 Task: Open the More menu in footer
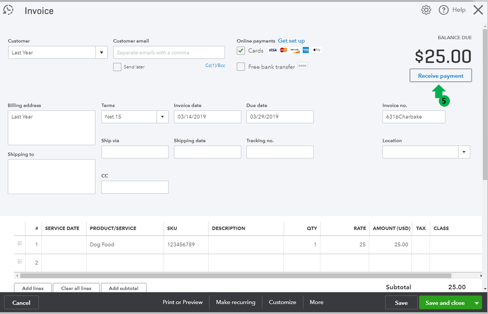coord(317,302)
